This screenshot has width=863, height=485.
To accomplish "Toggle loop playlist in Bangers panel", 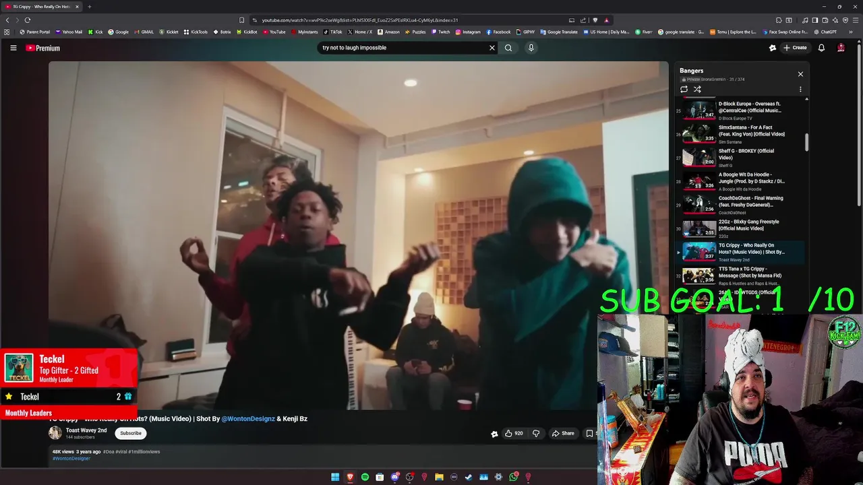I will tap(684, 89).
